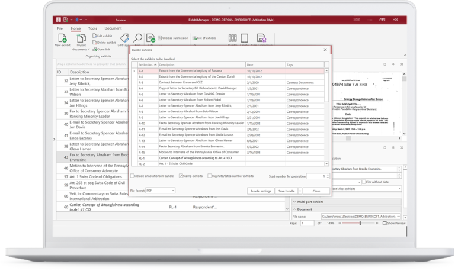Click the zoom-in plus icon in status bar

[x=377, y=223]
